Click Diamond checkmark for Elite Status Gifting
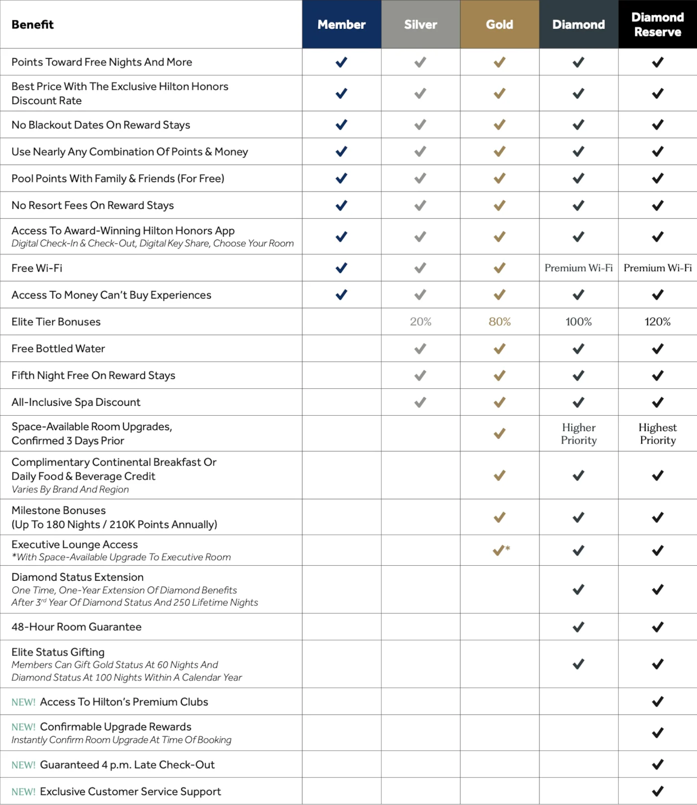Image resolution: width=697 pixels, height=805 pixels. click(578, 664)
